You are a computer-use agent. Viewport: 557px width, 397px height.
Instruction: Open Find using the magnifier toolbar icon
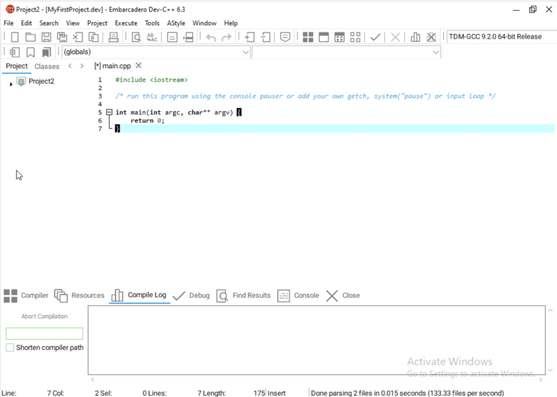[136, 37]
